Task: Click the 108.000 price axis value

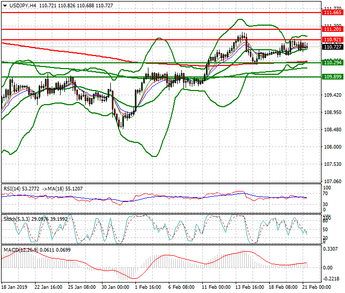Action: pyautogui.click(x=332, y=147)
